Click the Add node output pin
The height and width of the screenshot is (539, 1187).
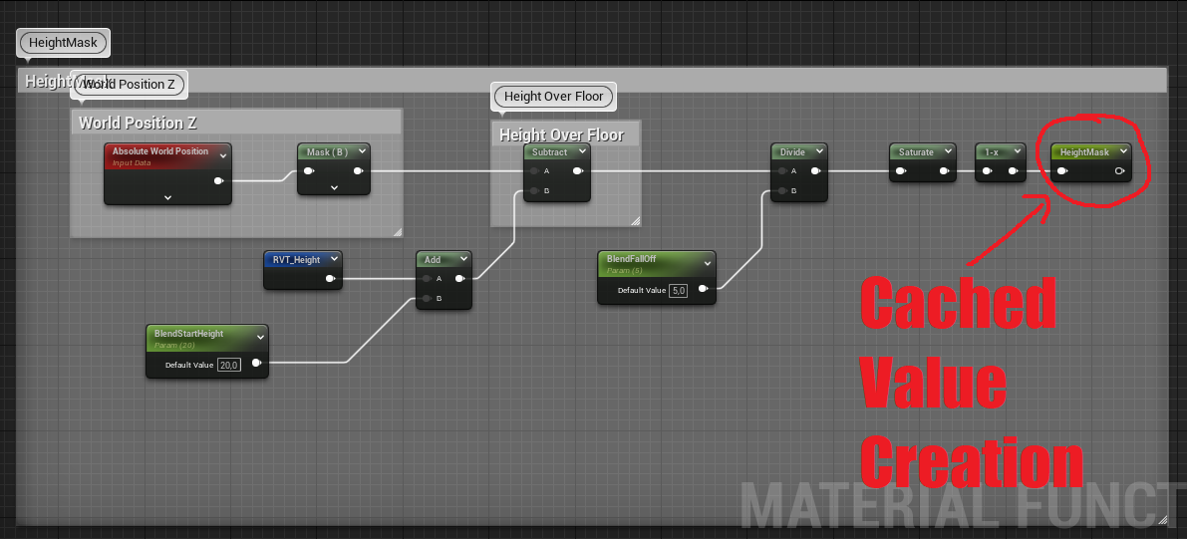click(460, 279)
